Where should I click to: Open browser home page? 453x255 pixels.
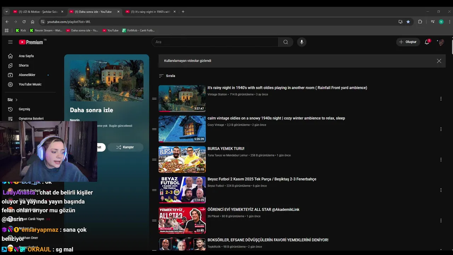pos(33,22)
